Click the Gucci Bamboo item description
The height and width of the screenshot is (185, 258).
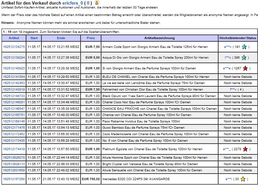pos(143,127)
